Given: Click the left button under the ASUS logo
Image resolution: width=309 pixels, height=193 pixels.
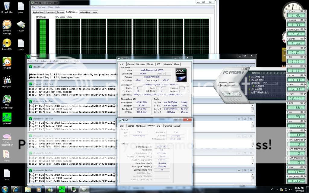Looking at the screenshot, I should click(228, 94).
